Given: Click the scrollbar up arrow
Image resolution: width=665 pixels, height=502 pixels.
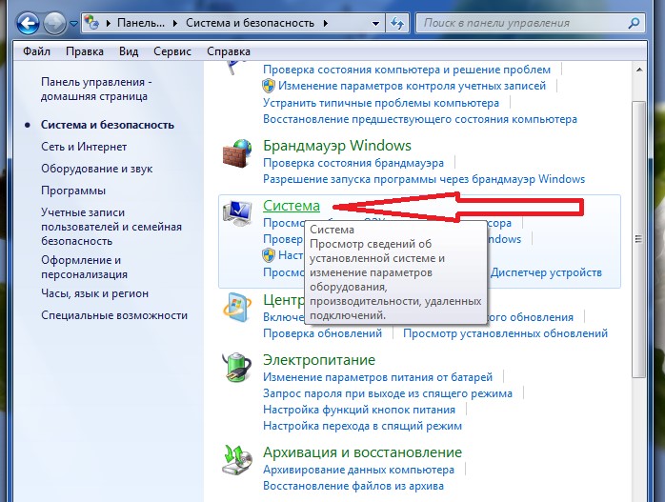Looking at the screenshot, I should coord(639,70).
